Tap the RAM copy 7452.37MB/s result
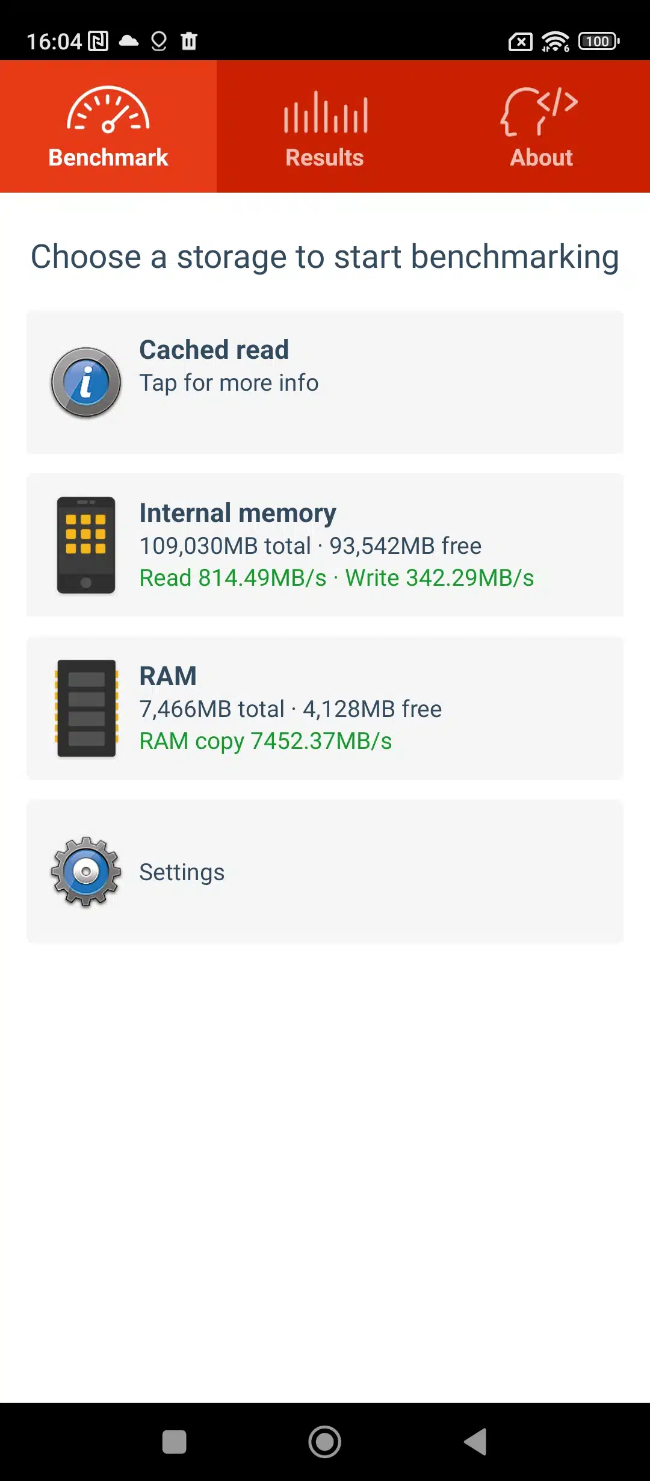 [265, 741]
